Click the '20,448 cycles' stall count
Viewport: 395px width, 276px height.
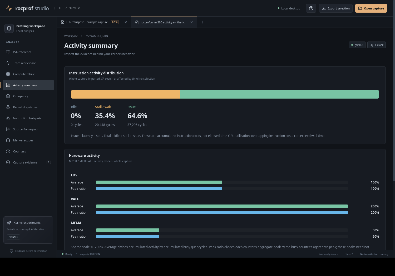pos(105,125)
